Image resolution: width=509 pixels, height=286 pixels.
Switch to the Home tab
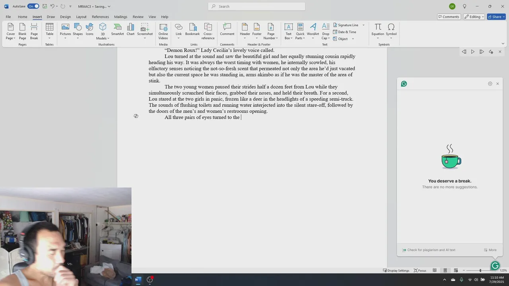[22, 17]
